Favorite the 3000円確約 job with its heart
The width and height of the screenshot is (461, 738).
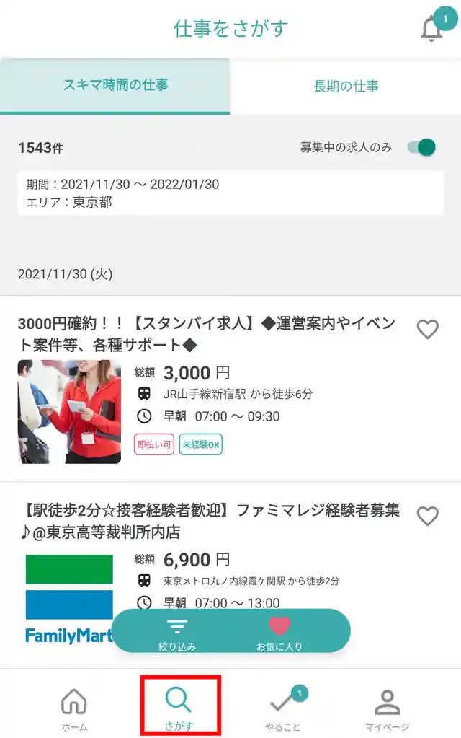coord(428,328)
